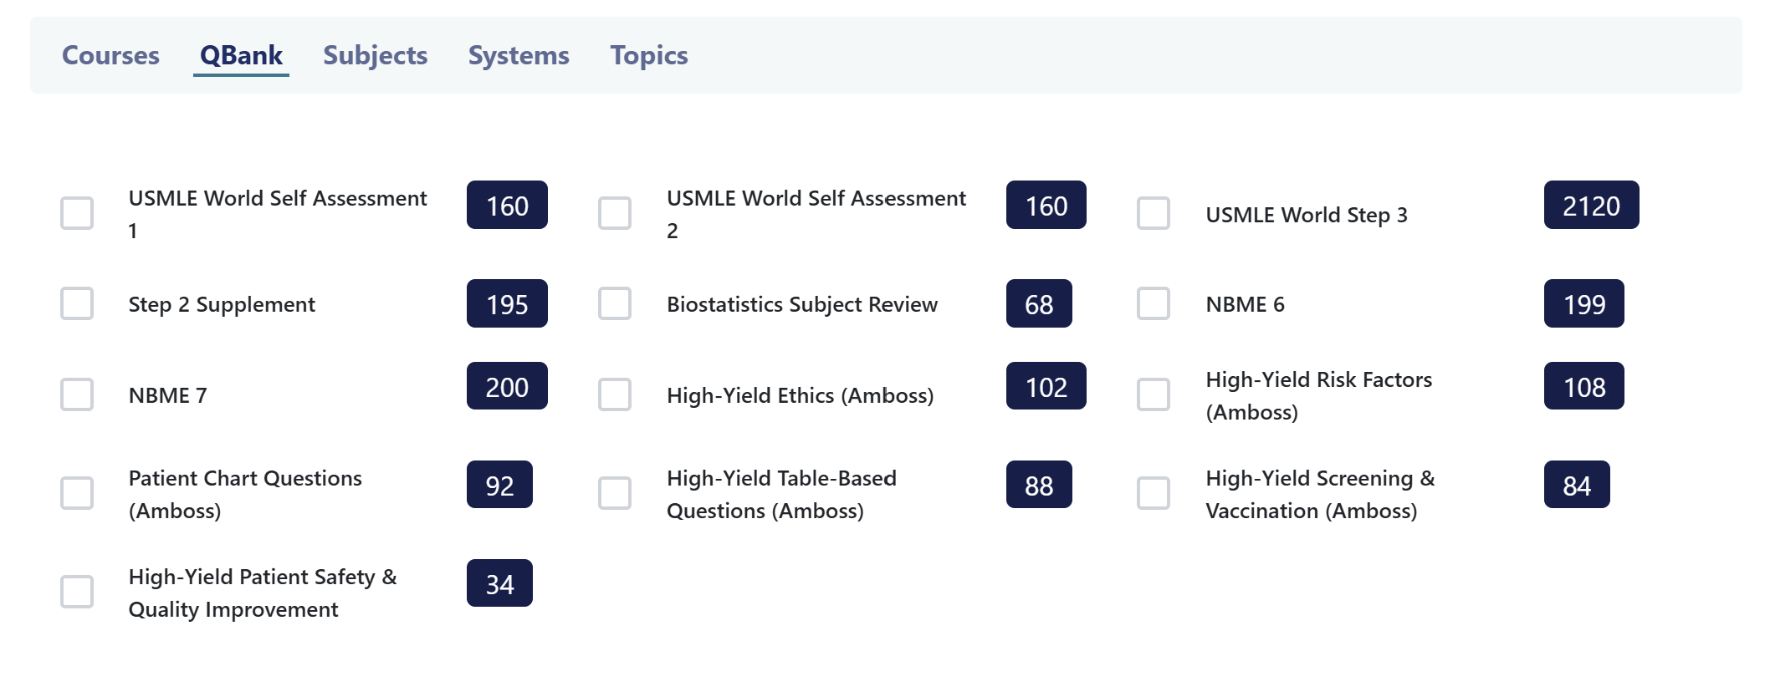Click the 2120 question count badge
Image resolution: width=1765 pixels, height=697 pixels.
click(1591, 206)
